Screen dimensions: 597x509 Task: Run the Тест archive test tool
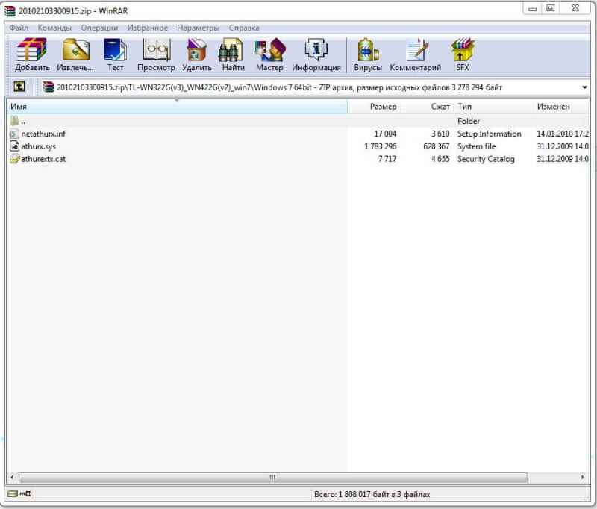pyautogui.click(x=115, y=54)
